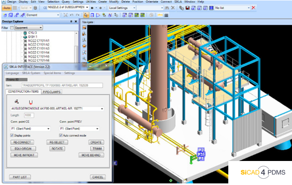Click the Length input field
Screen dimensions: 292x185
[x=29, y=115]
